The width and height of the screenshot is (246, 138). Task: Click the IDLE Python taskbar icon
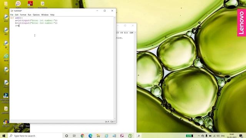(138, 136)
